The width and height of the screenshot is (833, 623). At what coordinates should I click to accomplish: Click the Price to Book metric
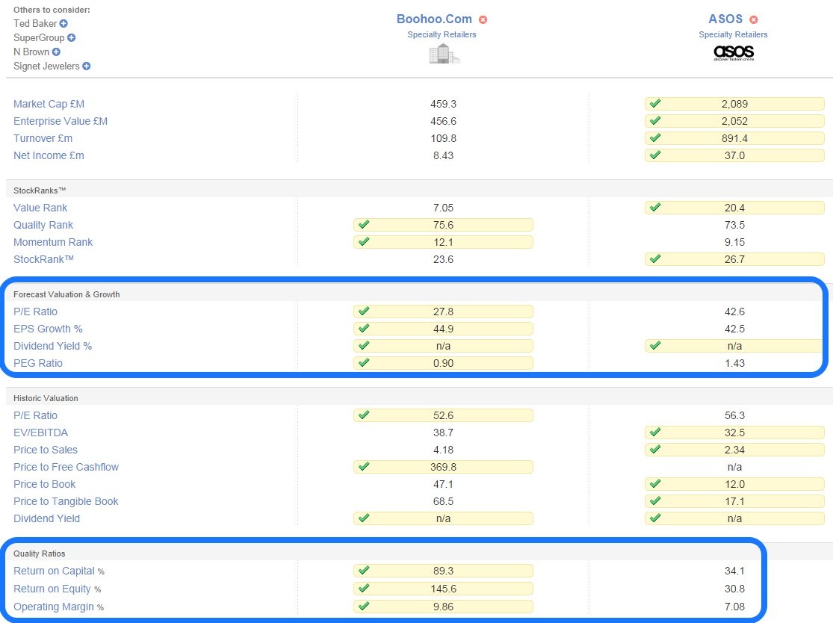[45, 484]
